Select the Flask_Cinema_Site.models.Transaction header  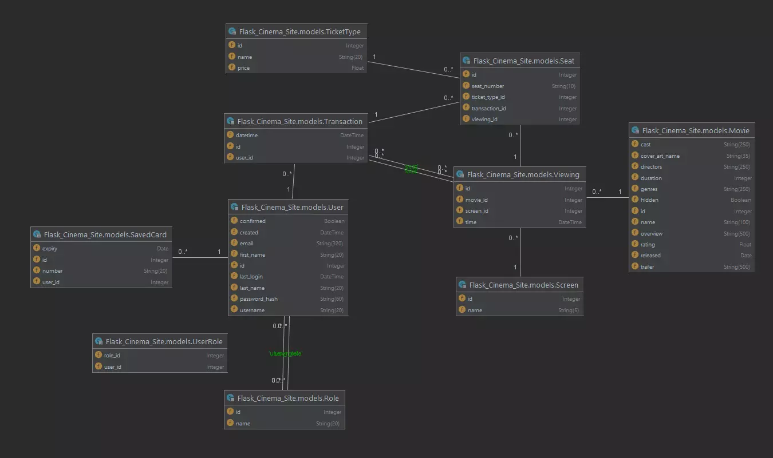295,121
